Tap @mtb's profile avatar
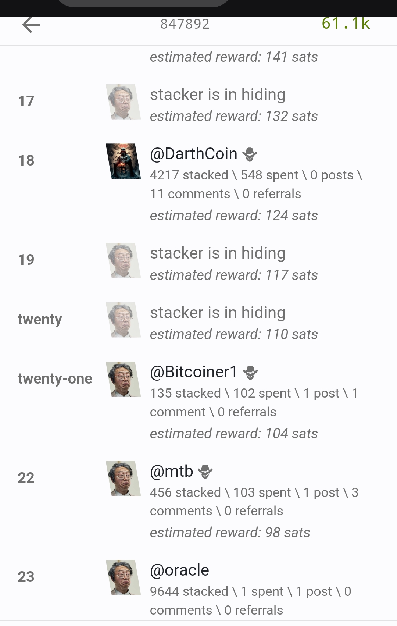This screenshot has width=397, height=626. (x=124, y=479)
